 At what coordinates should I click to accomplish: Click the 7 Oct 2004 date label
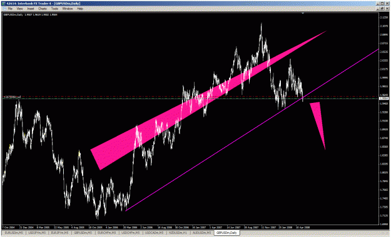point(8,227)
